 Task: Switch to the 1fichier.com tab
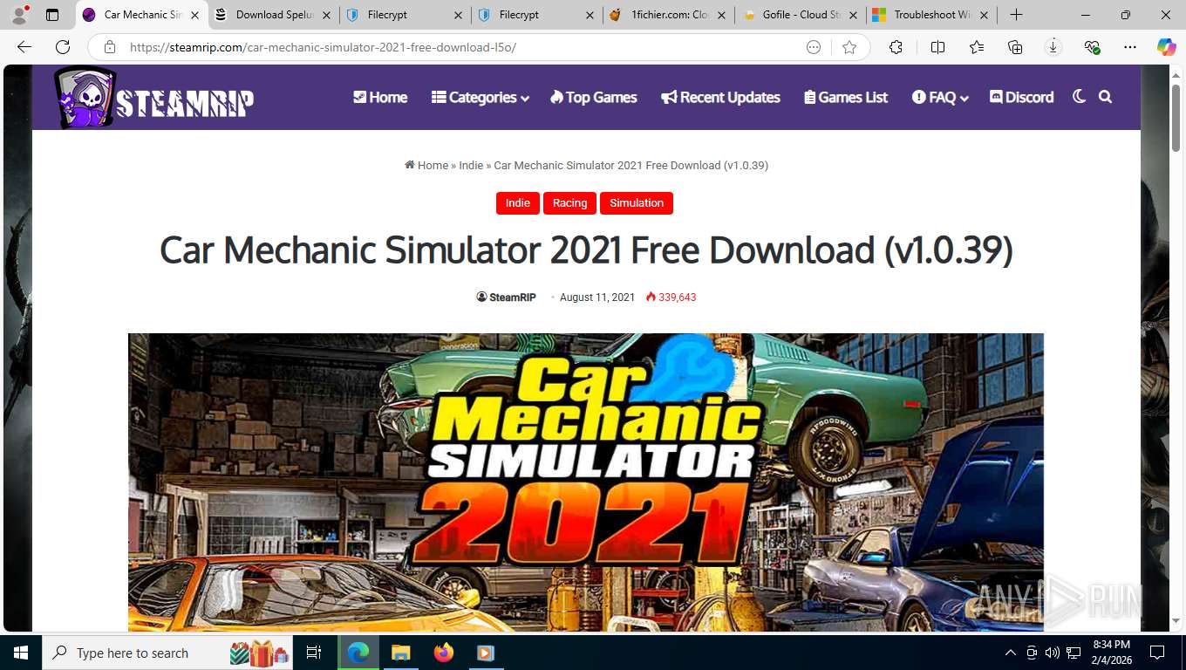[669, 15]
